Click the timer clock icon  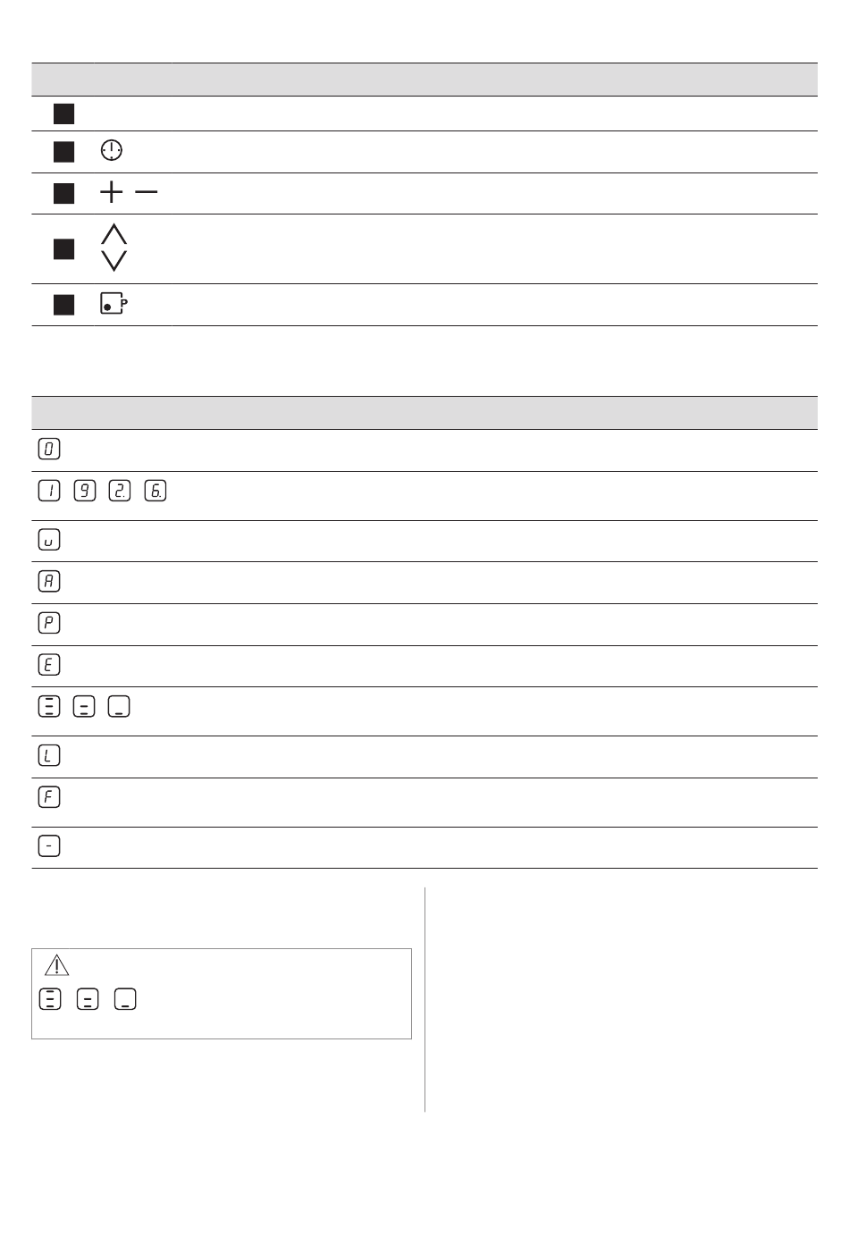[111, 150]
